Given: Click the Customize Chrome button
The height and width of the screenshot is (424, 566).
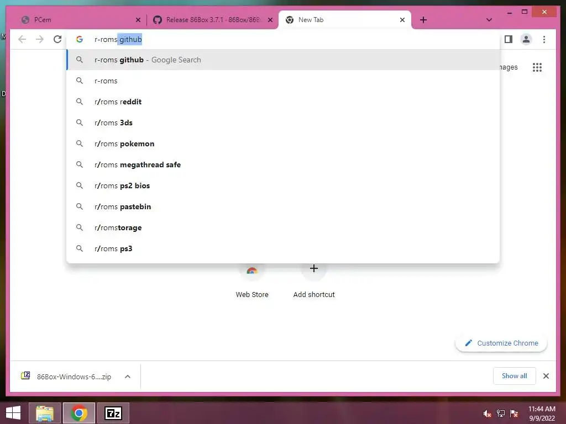Looking at the screenshot, I should pos(501,343).
